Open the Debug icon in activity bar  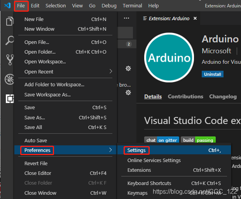click(9, 79)
